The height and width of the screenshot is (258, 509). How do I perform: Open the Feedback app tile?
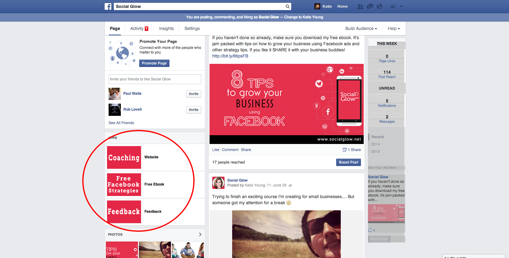(x=124, y=212)
